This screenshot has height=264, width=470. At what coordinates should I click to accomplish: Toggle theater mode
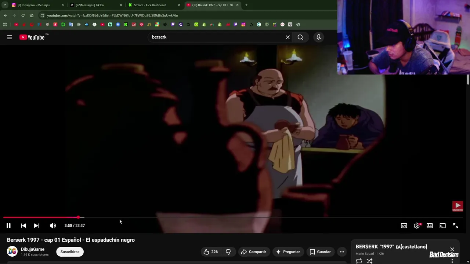pyautogui.click(x=430, y=225)
